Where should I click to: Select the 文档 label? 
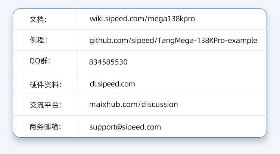pos(38,19)
